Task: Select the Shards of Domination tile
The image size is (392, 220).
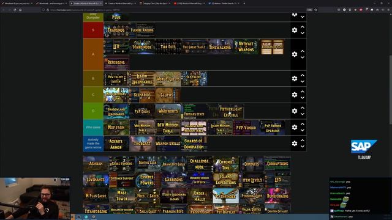Action: tap(194, 144)
